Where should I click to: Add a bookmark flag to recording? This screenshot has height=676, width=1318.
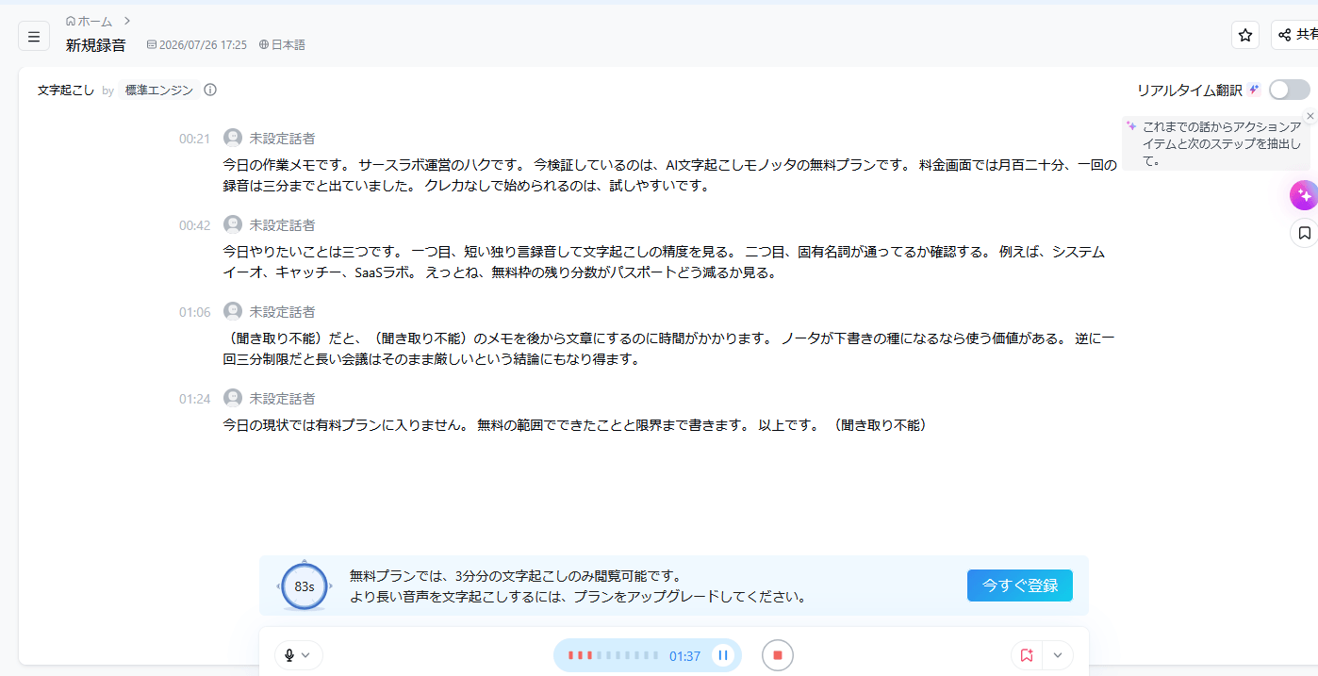click(1027, 655)
